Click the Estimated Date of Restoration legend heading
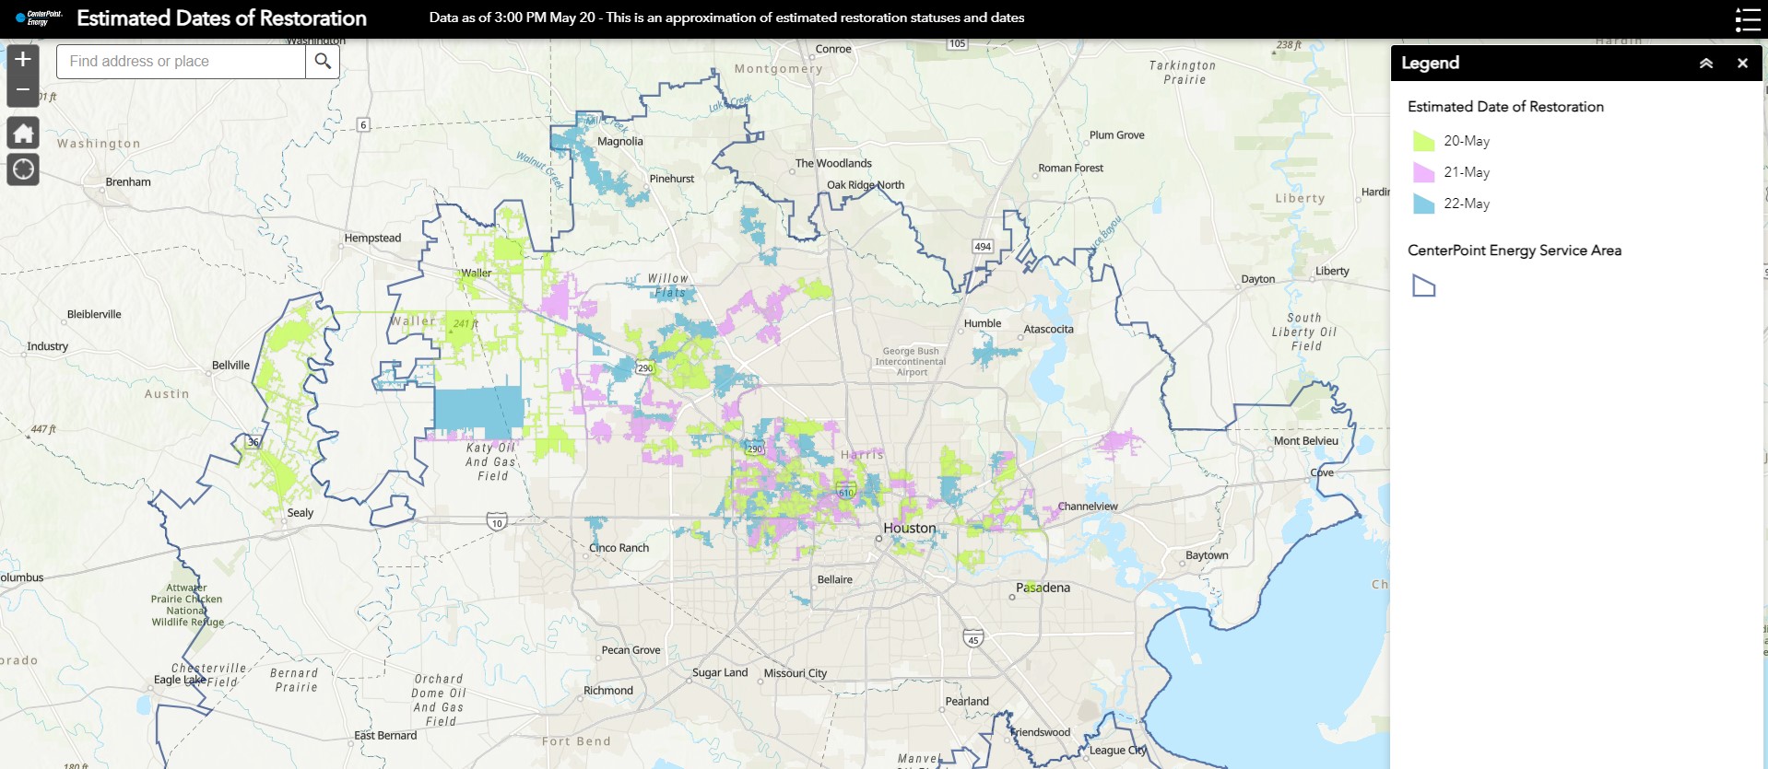This screenshot has width=1768, height=769. tap(1505, 106)
